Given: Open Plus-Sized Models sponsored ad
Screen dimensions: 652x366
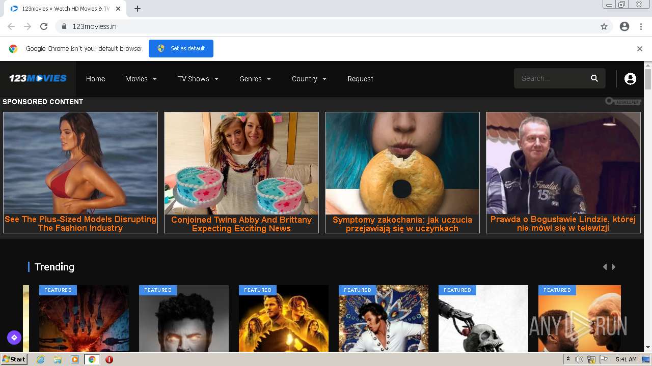Looking at the screenshot, I should (80, 172).
